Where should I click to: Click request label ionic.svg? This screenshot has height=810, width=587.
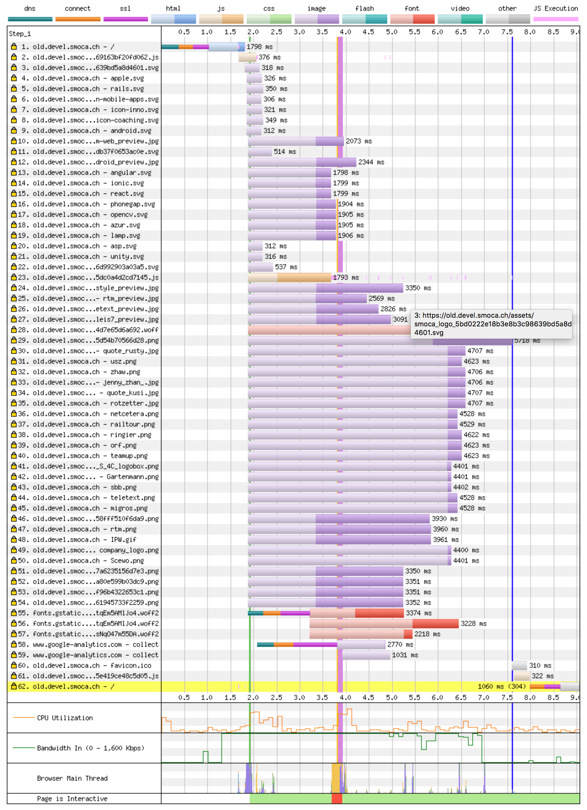(x=88, y=183)
